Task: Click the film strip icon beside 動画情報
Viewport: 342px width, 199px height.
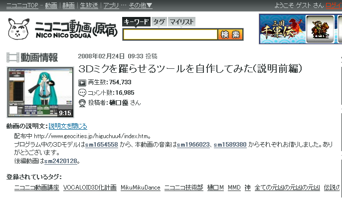Action: pyautogui.click(x=13, y=58)
